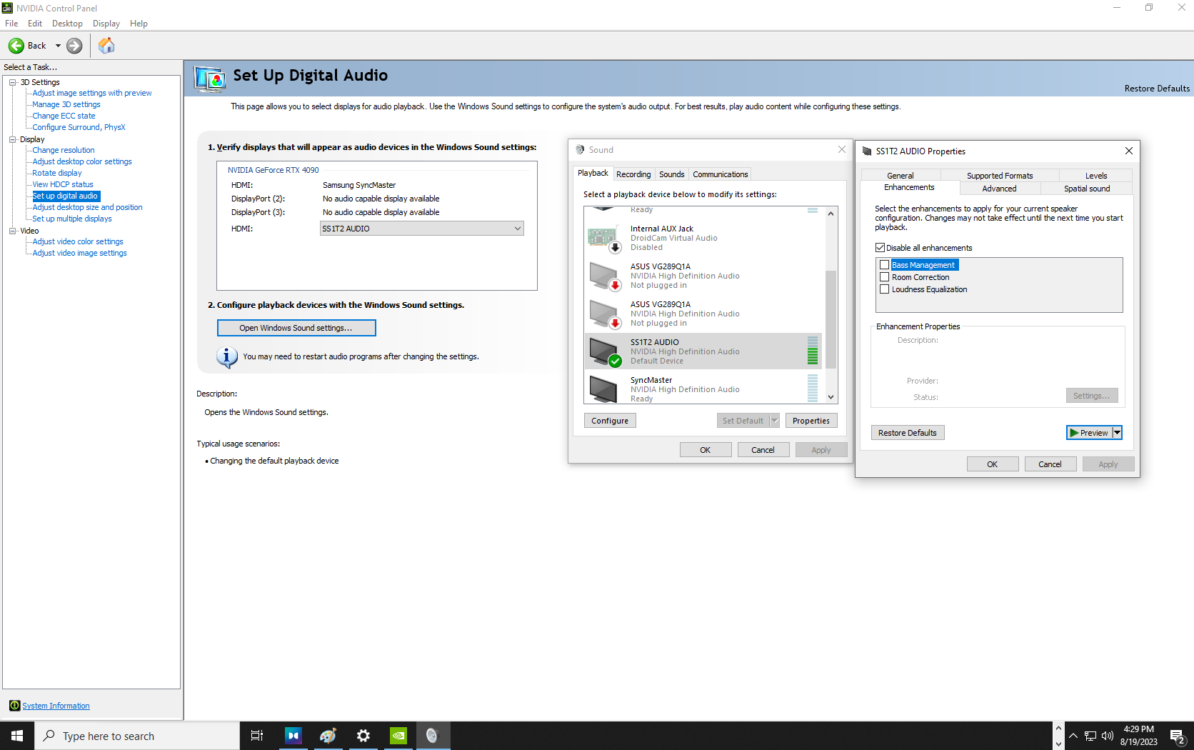Open the HDMI SS1T2 AUDIO dropdown
This screenshot has height=750, width=1194.
(421, 229)
